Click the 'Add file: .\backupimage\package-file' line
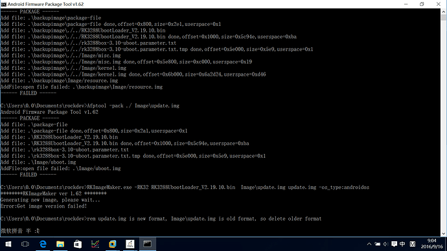 pyautogui.click(x=51, y=18)
